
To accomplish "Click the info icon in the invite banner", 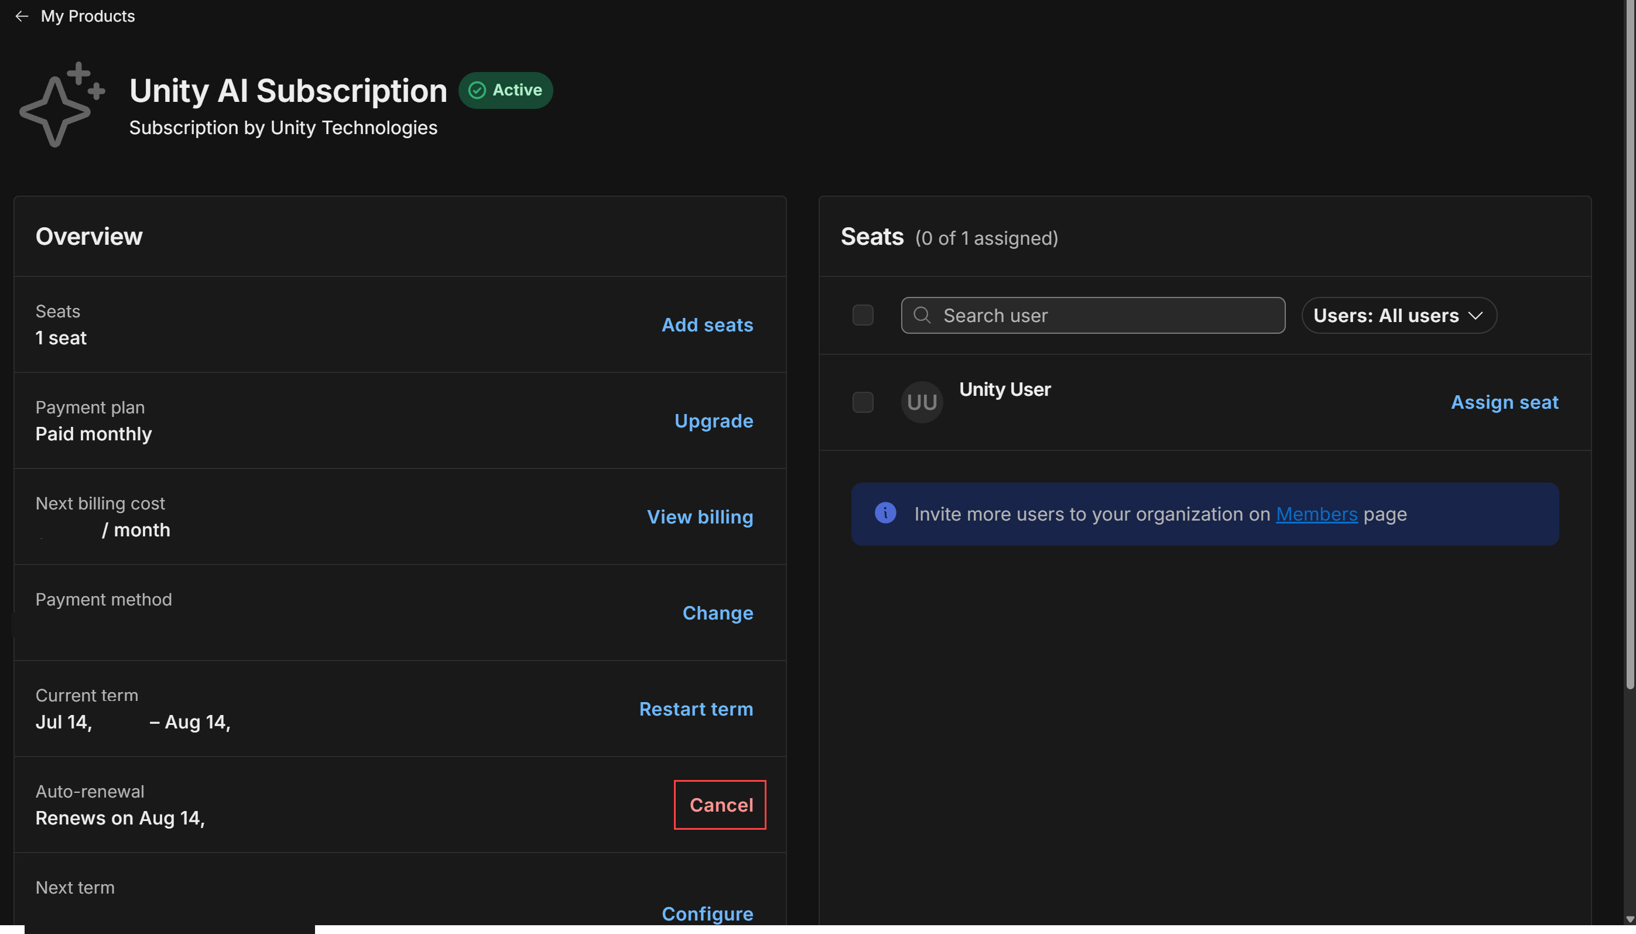I will pos(886,513).
